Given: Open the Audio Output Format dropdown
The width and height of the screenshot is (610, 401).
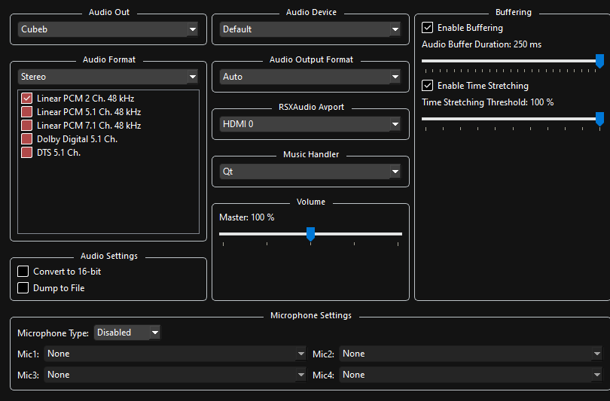Looking at the screenshot, I should [x=310, y=77].
